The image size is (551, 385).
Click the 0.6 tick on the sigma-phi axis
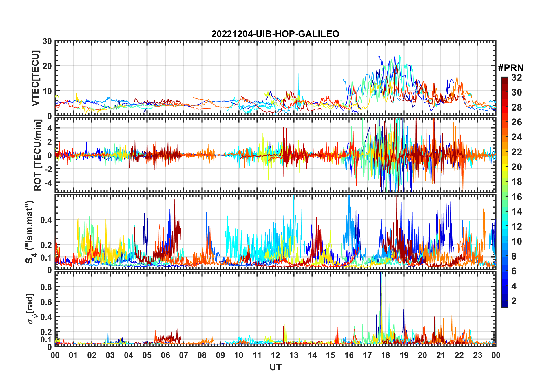pos(46,302)
